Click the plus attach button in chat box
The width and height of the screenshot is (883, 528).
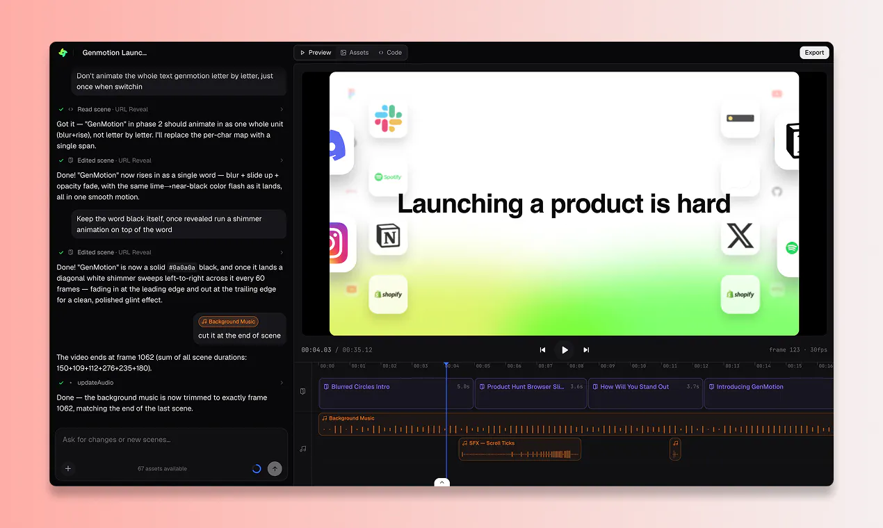(68, 469)
